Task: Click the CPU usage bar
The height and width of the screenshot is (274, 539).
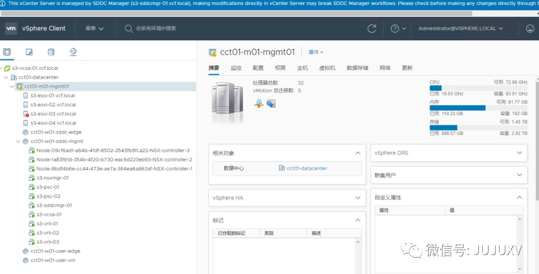Action: pyautogui.click(x=478, y=88)
